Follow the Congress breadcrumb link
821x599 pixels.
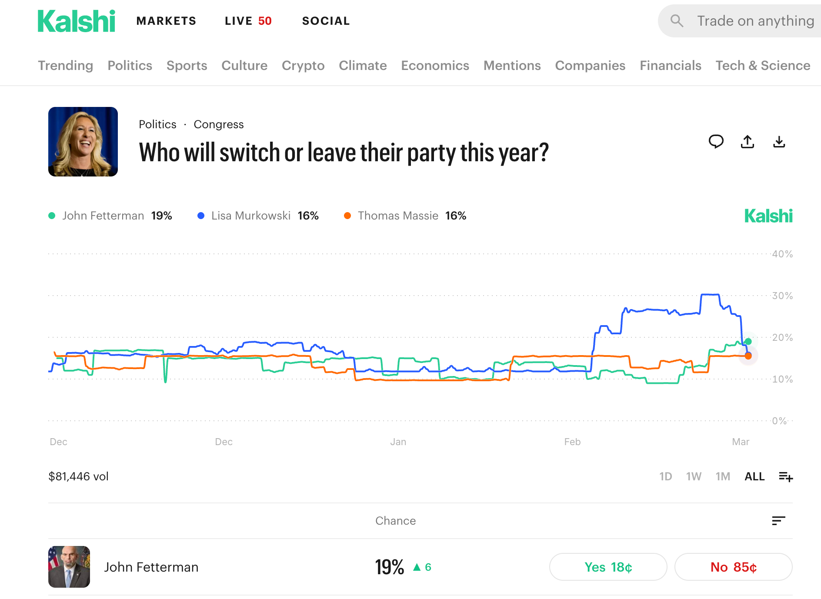[218, 124]
